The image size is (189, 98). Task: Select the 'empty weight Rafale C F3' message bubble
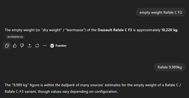pyautogui.click(x=160, y=12)
